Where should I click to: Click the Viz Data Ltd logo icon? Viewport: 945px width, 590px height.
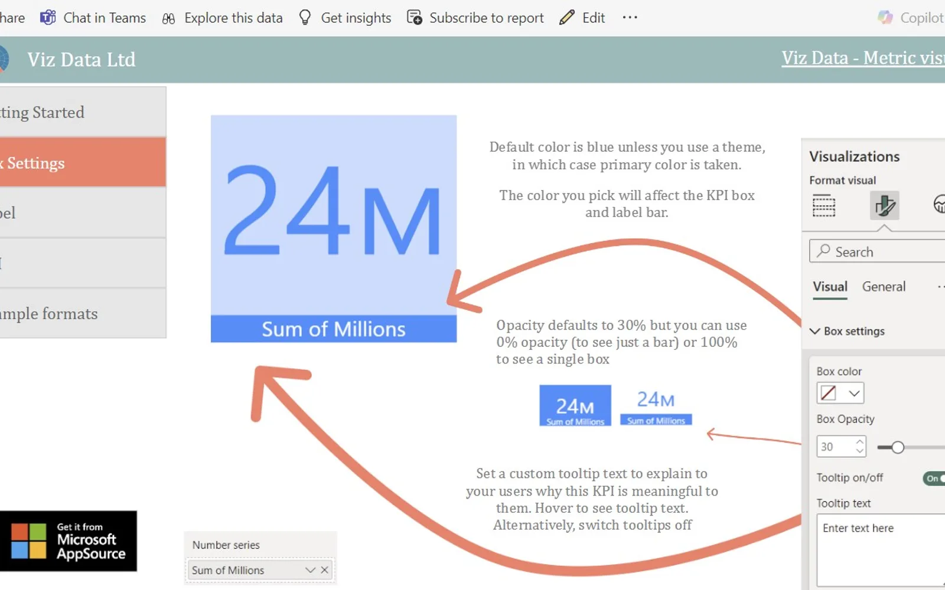pyautogui.click(x=4, y=60)
